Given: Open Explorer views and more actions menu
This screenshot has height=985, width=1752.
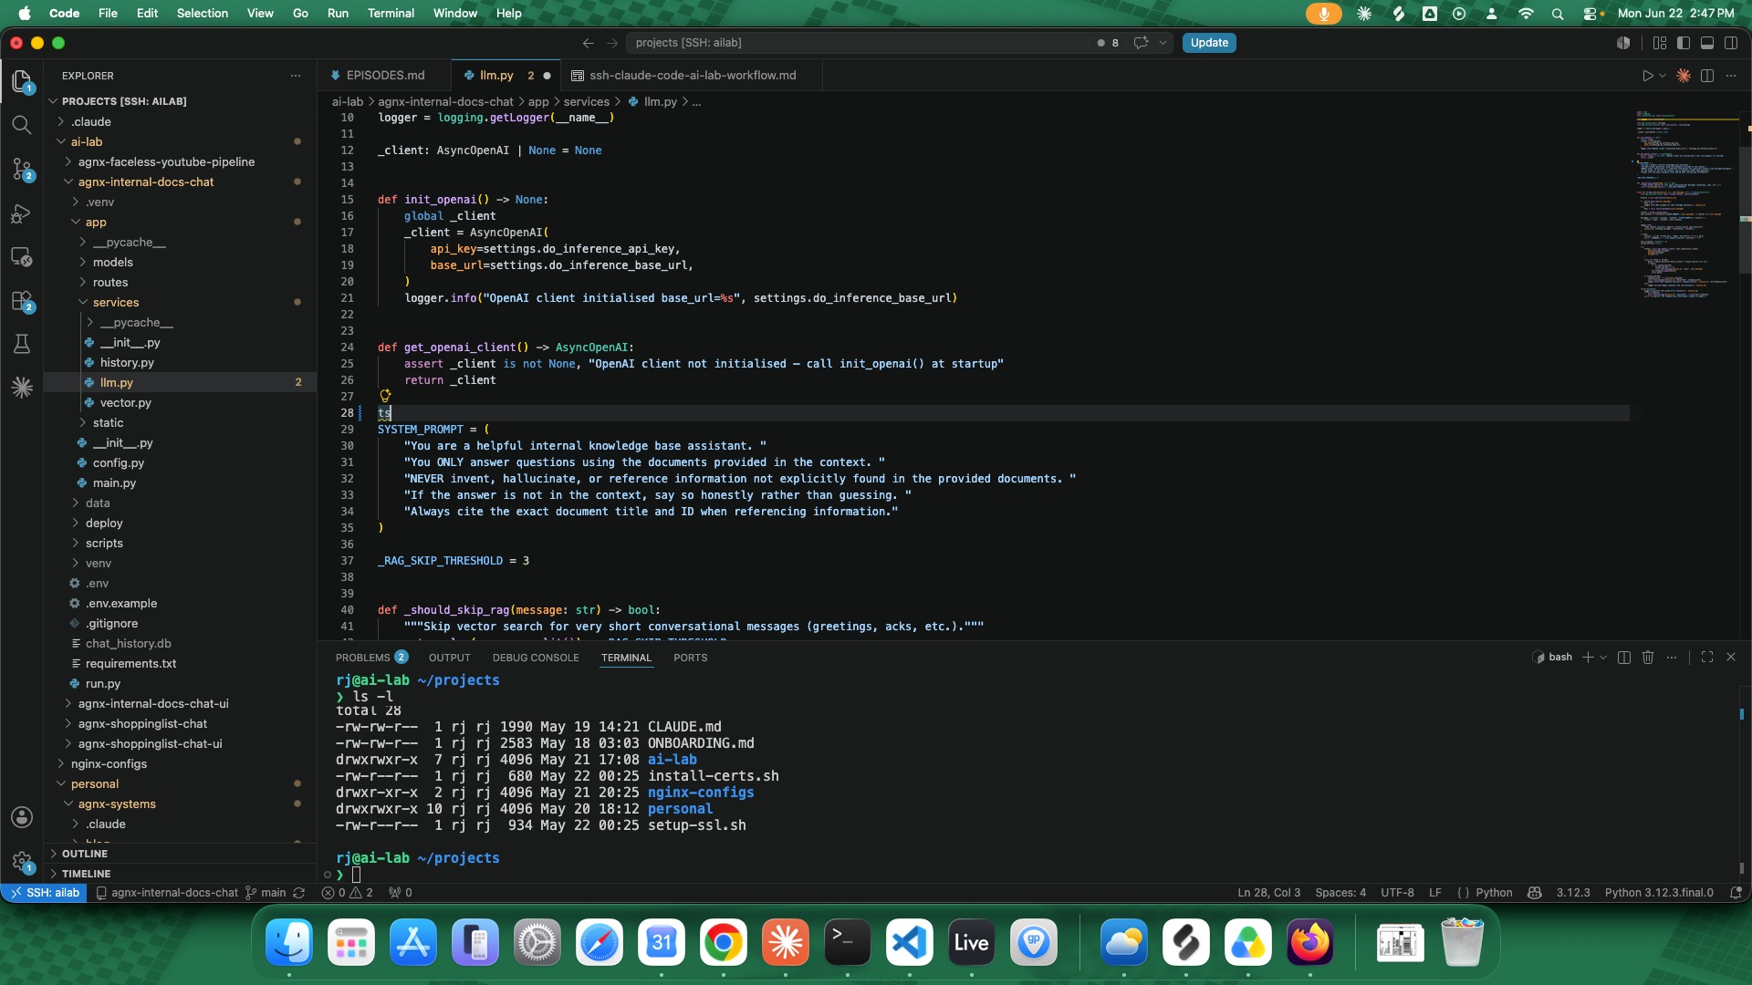Looking at the screenshot, I should click(x=296, y=76).
